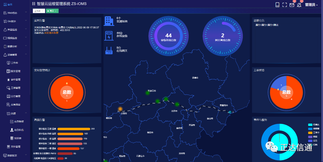Screen dimensions: 323x162
Task: Click the 44 设备在线台数 gauge
Action: point(168,36)
